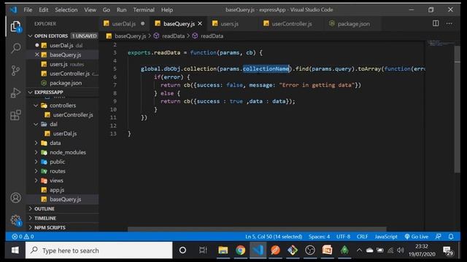
Task: Open the Help menu
Action: tap(167, 9)
